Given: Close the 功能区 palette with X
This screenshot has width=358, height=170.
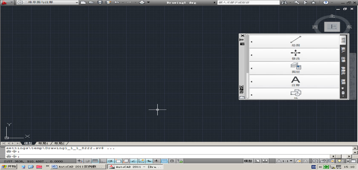Looking at the screenshot, I should click(243, 36).
